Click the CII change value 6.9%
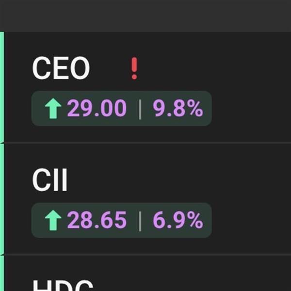This screenshot has width=291, height=291. (178, 221)
